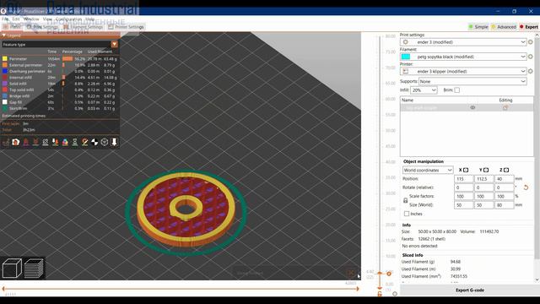Toggle Travel moves visibility in legend

(x=6, y=142)
